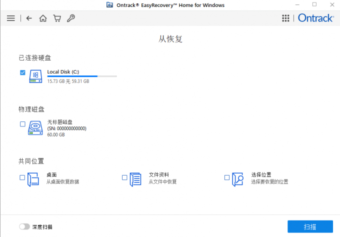Click the 选择位置 folder search icon
340x237 pixels.
click(237, 179)
